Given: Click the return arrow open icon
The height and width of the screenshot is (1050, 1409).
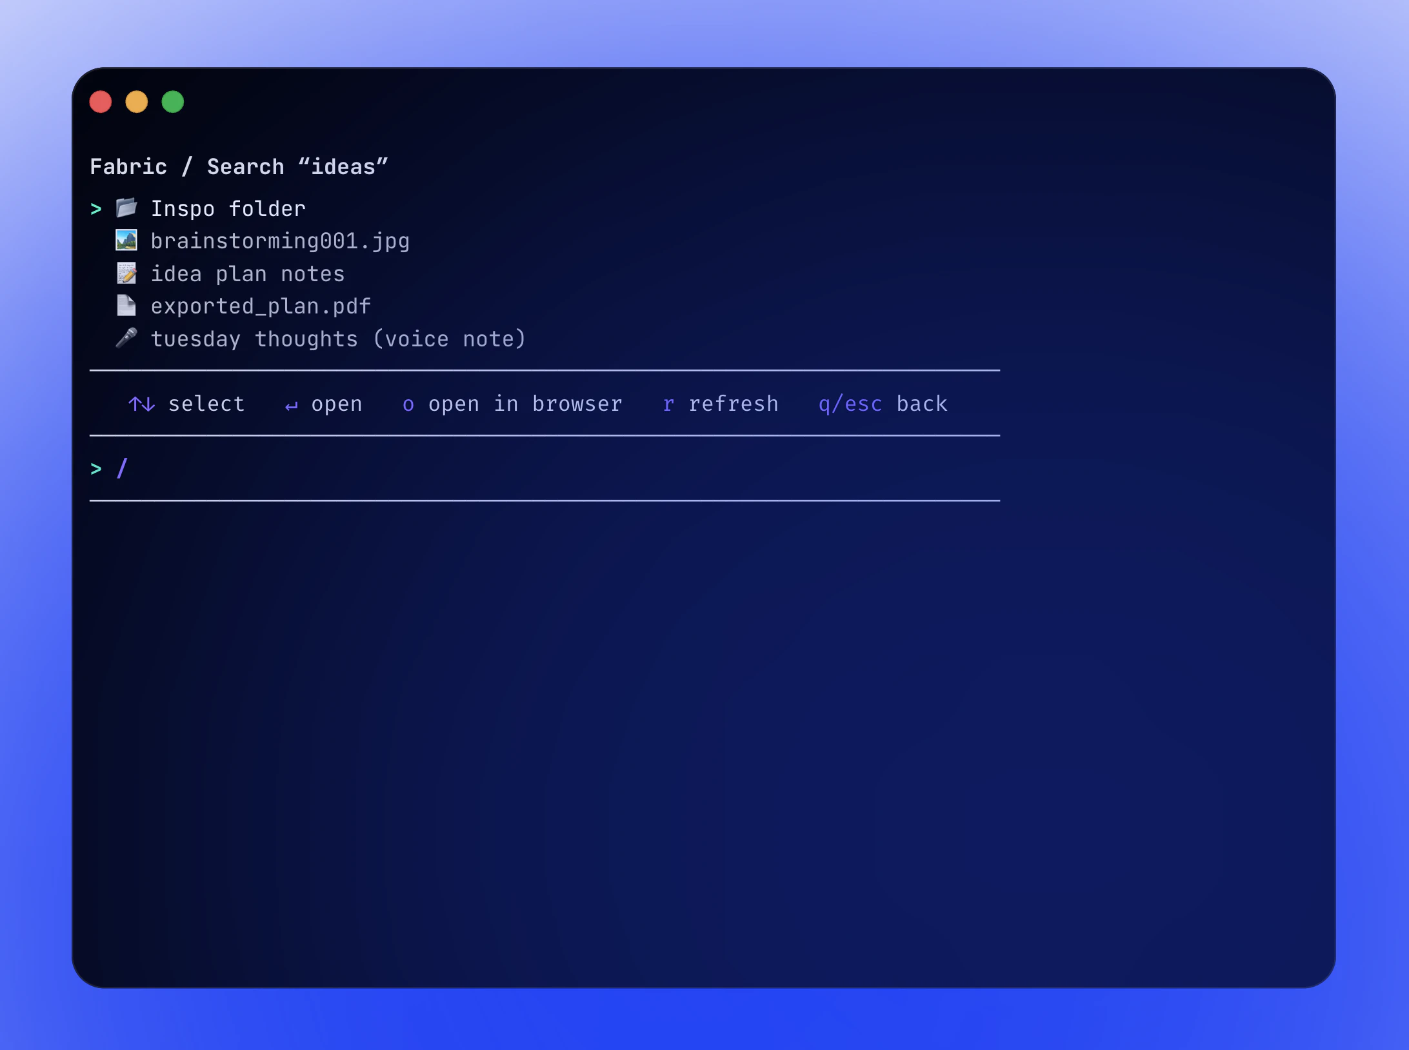Looking at the screenshot, I should [290, 404].
